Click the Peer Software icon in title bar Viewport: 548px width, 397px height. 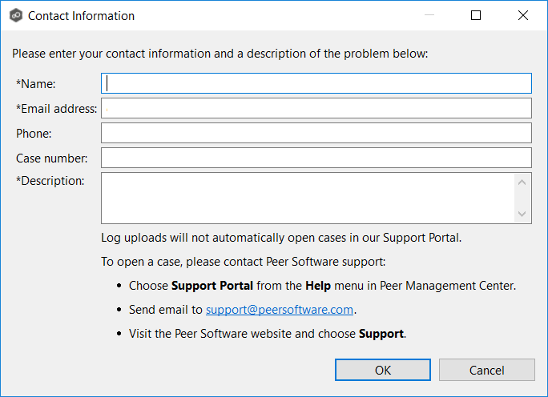(x=14, y=15)
